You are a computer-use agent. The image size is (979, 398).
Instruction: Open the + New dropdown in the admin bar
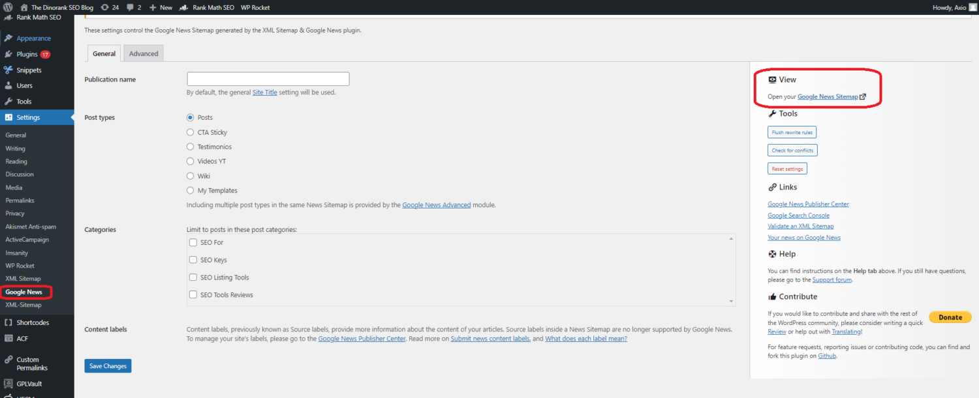(x=160, y=7)
